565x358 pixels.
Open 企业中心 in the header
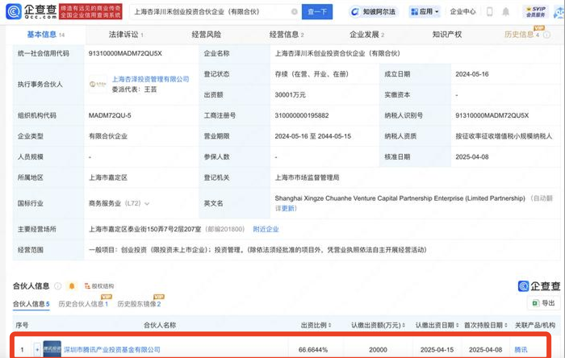463,12
